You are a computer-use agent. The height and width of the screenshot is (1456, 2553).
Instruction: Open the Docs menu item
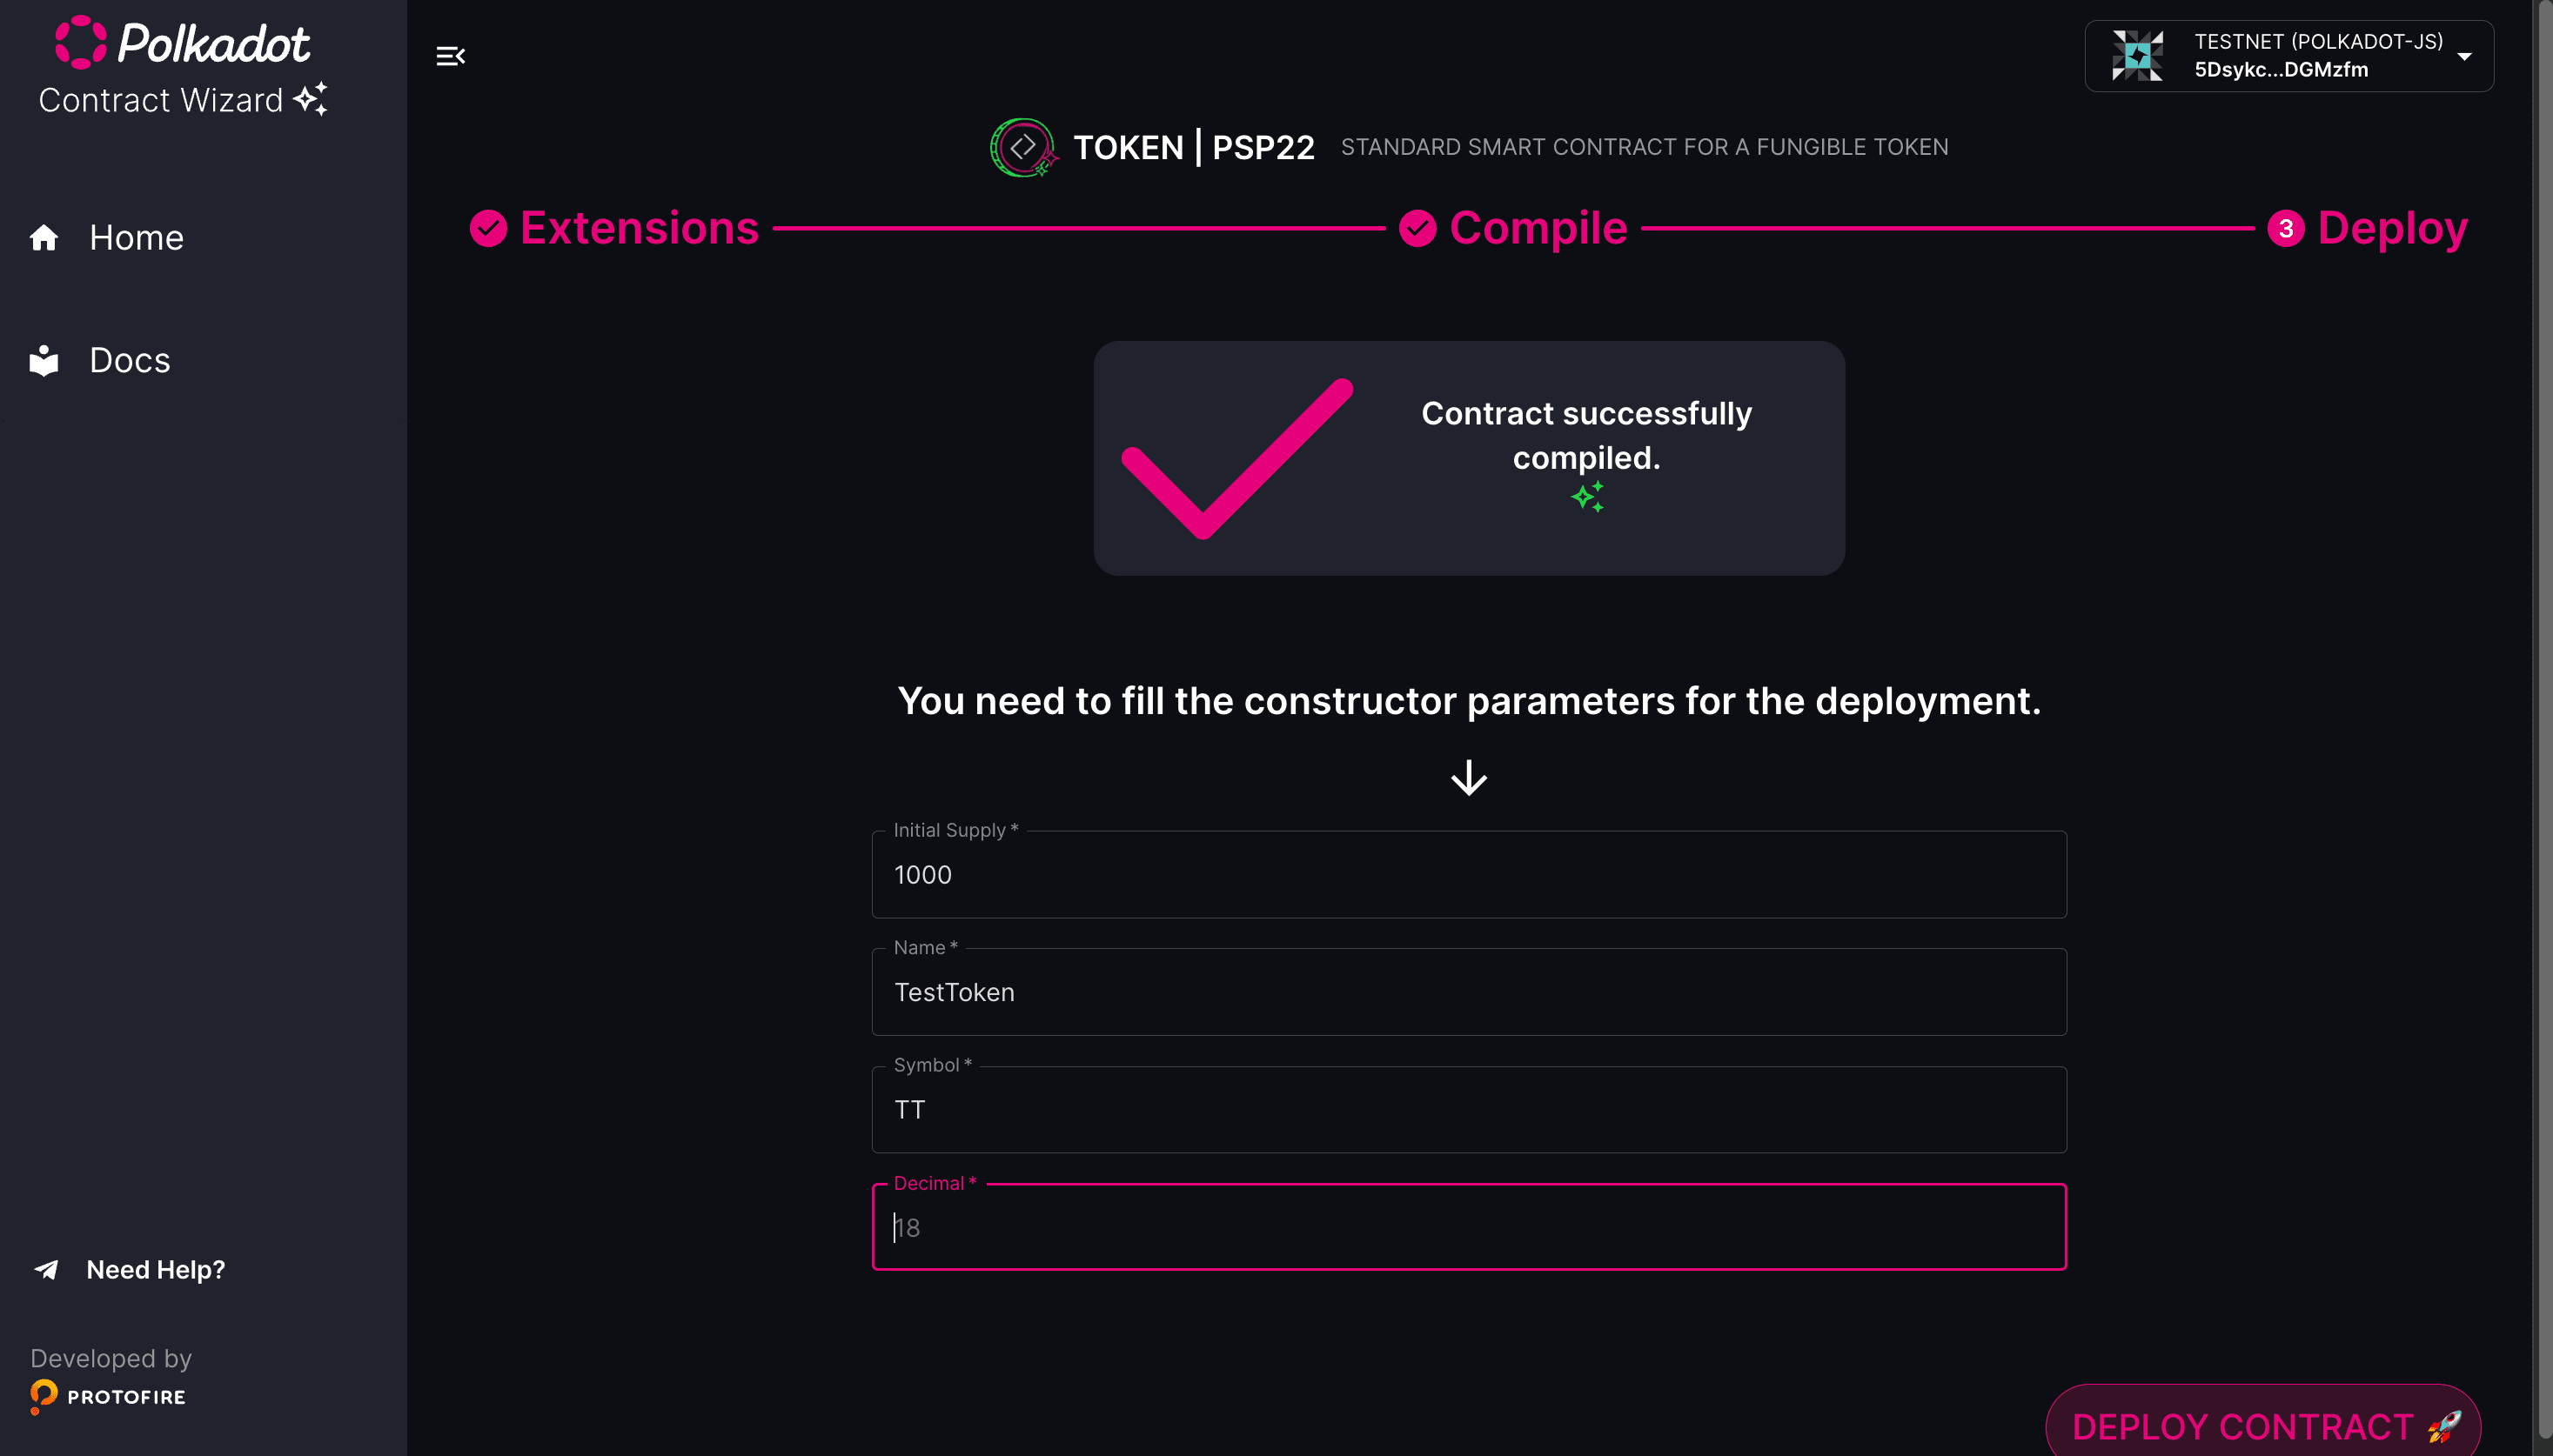point(130,361)
